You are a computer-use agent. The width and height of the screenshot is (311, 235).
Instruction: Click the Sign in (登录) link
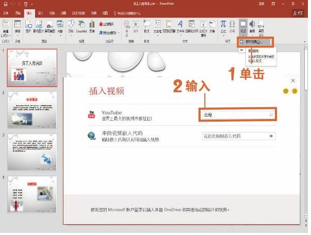261,4
